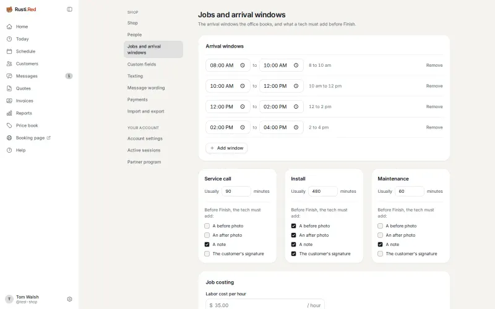Screen dimensions: 495x309
Task: Open clock picker on 02:00 PM start field
Action: 243,127
